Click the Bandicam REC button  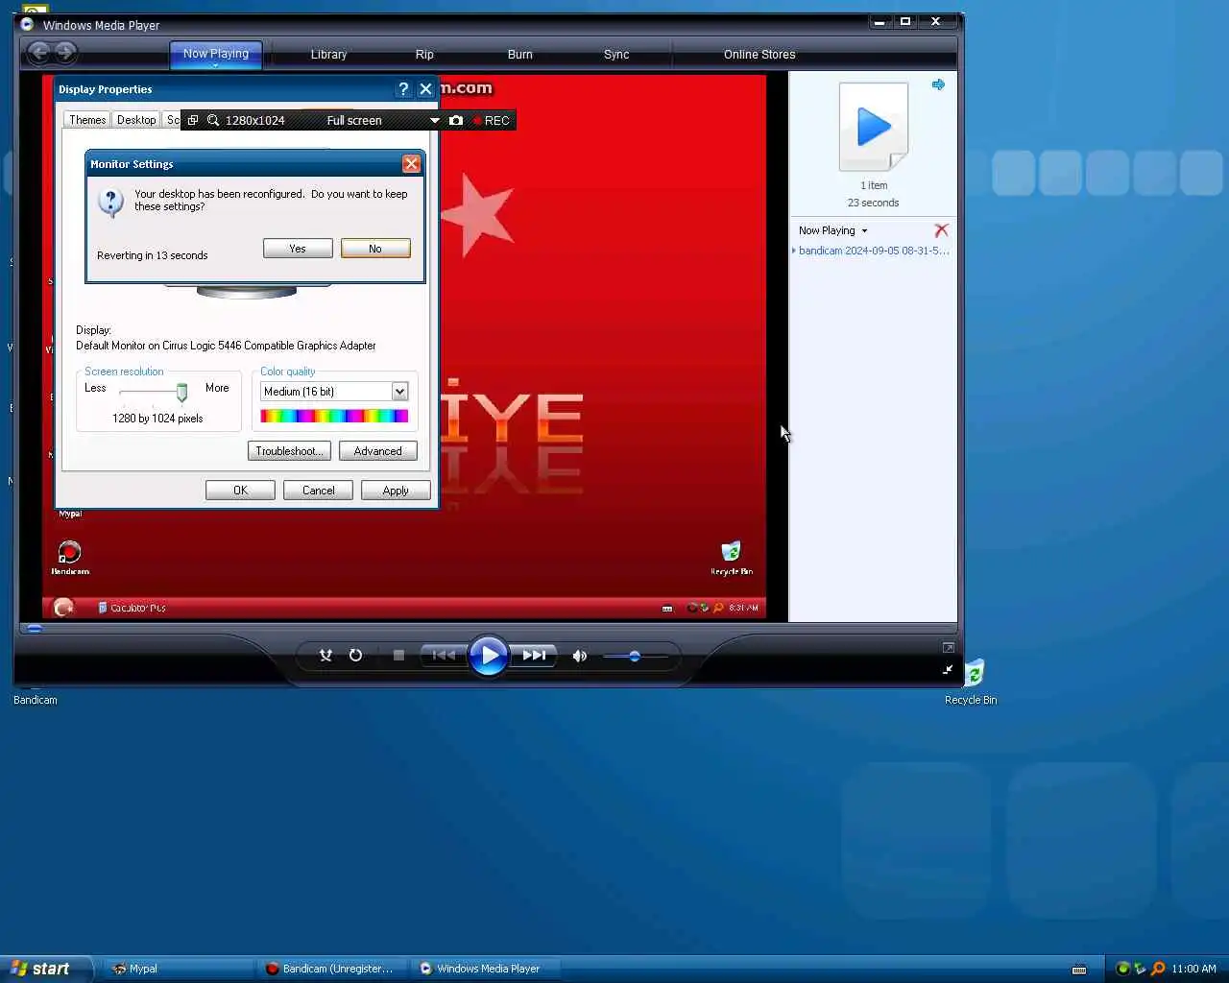[x=492, y=121]
